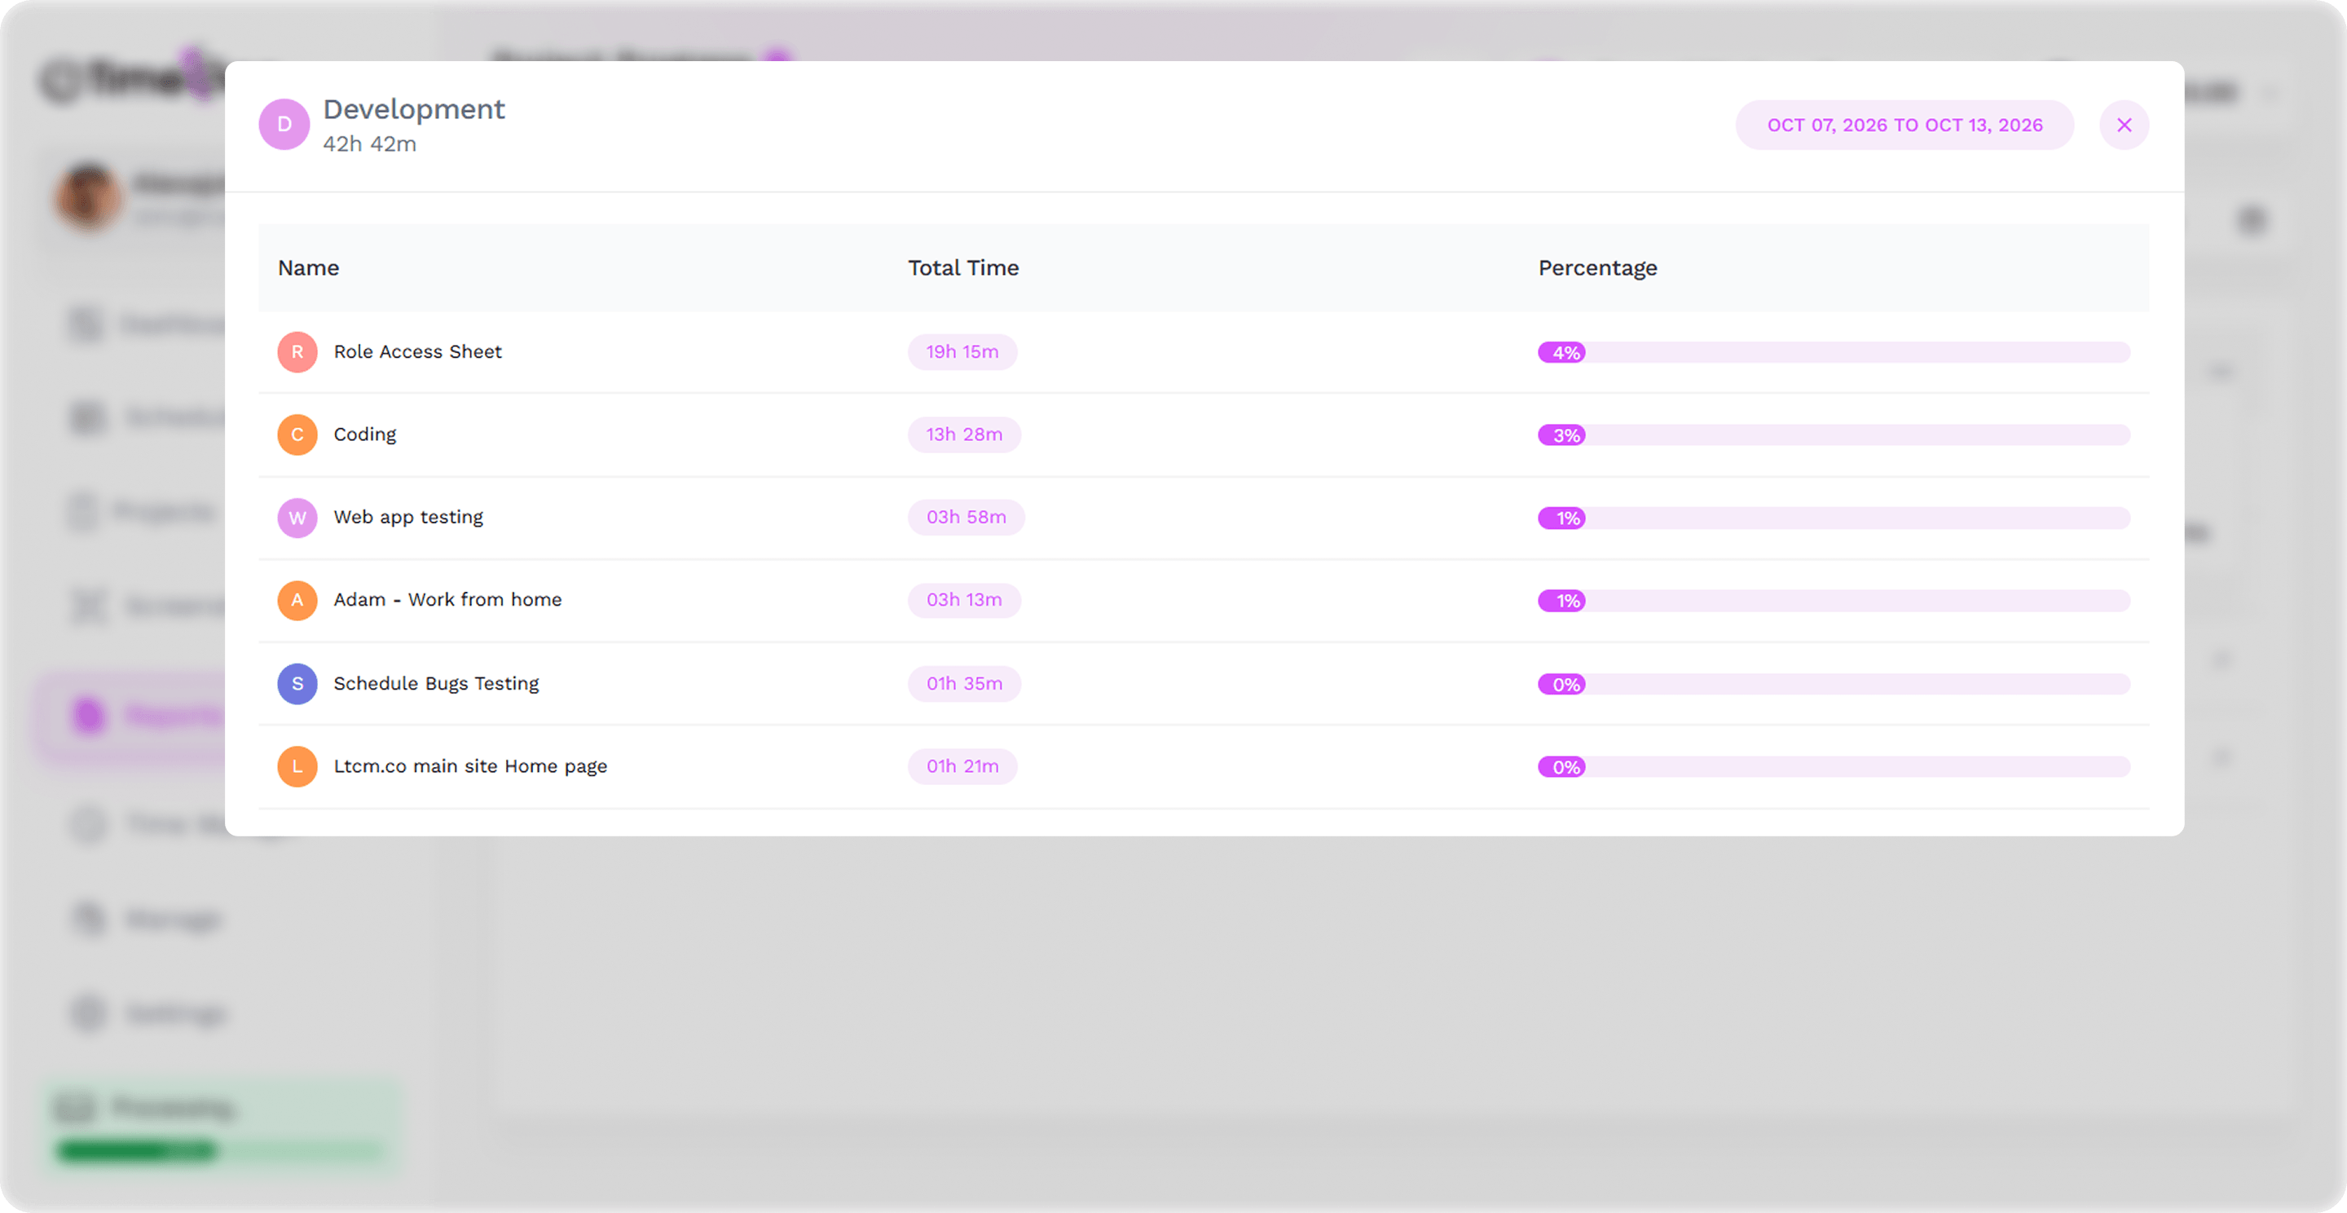
Task: Click the 01h 35m time badge
Action: pos(964,683)
